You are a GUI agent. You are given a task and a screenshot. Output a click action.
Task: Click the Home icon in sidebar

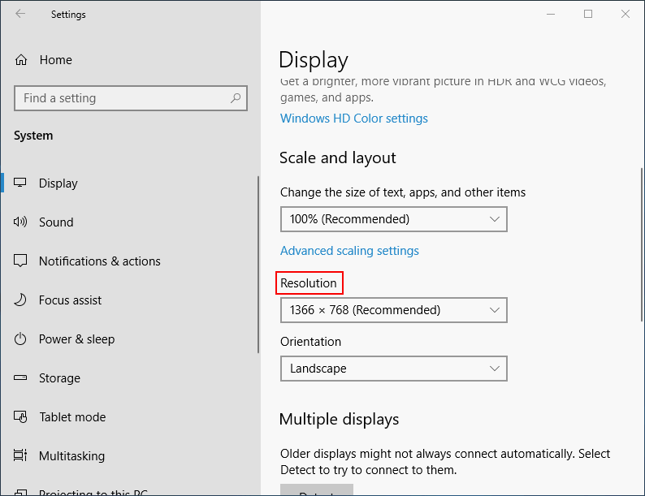coord(21,60)
